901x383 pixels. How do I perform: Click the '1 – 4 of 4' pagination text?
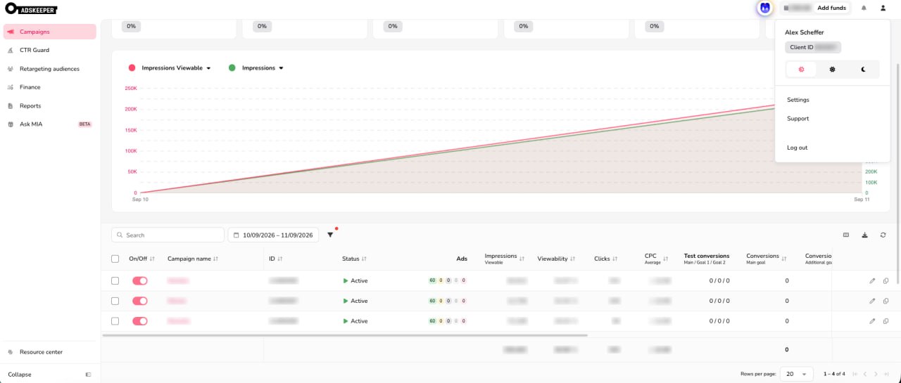[x=834, y=374]
